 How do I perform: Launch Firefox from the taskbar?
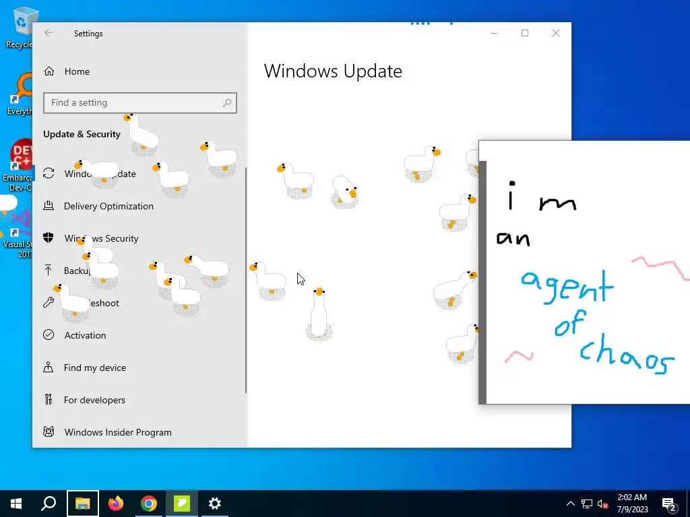coord(116,504)
